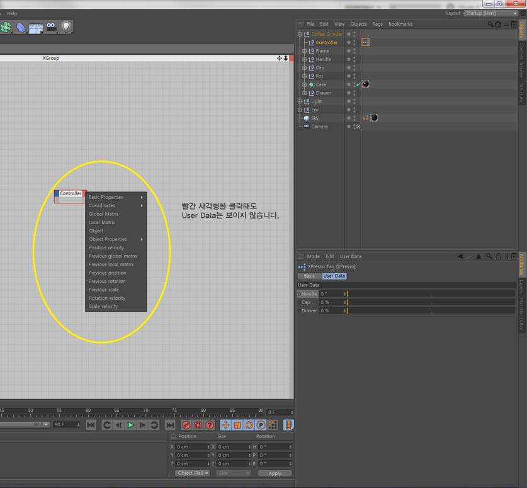
Task: Go to start of animation
Action: [91, 425]
